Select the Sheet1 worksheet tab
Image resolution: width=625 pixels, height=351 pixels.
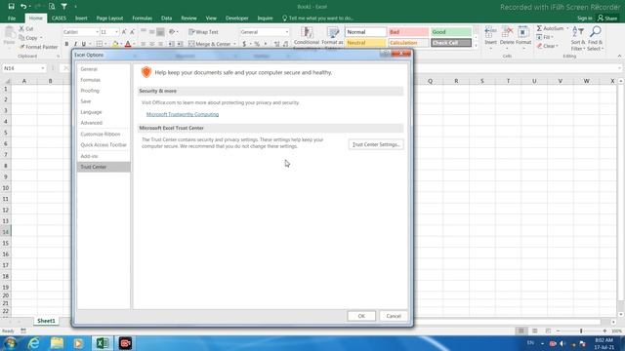pos(46,321)
